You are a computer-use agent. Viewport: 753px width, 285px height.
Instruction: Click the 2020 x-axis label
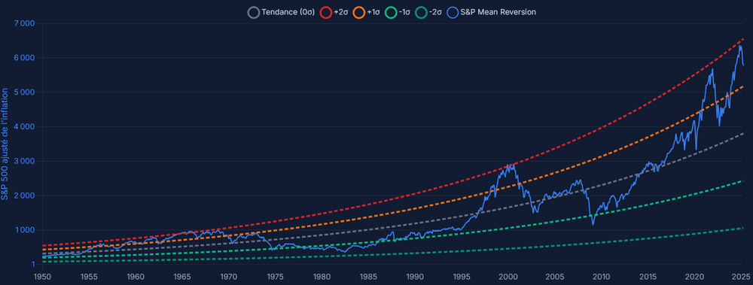click(x=694, y=277)
